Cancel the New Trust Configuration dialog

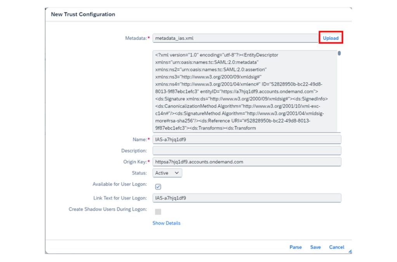[x=336, y=247]
